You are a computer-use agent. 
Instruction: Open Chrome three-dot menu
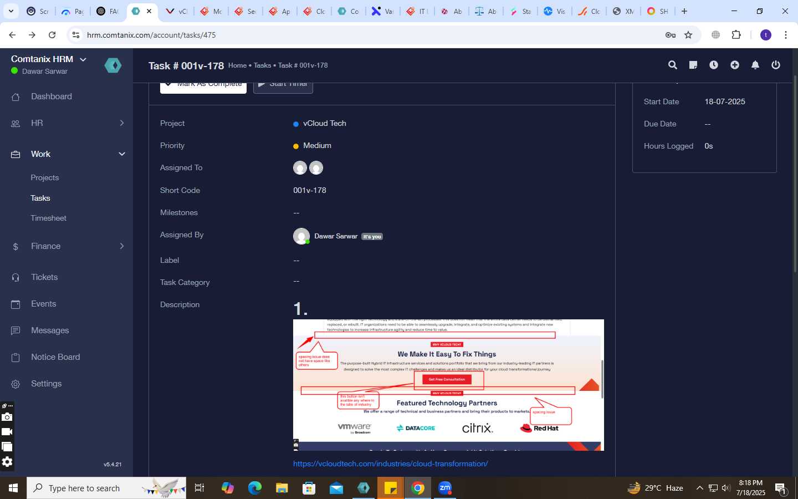point(786,35)
